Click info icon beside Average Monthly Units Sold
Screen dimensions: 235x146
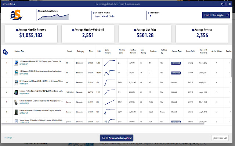tap(73, 30)
